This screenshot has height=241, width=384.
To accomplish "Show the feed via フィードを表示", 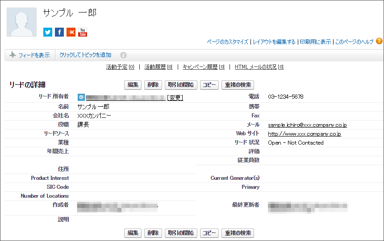I will 34,55.
